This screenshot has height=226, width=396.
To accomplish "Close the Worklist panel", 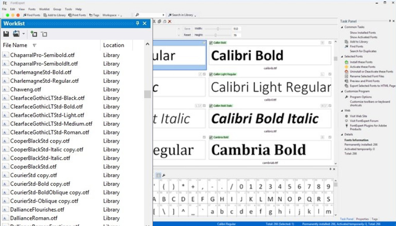I will [x=145, y=23].
